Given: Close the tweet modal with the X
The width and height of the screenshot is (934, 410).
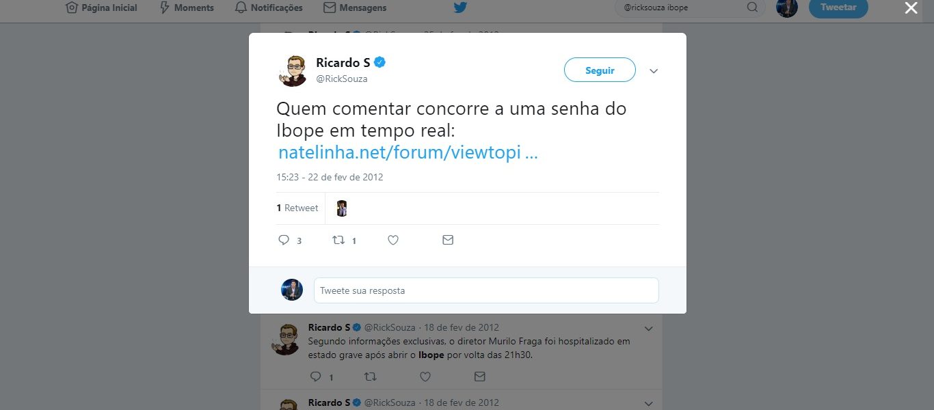Looking at the screenshot, I should click(911, 8).
